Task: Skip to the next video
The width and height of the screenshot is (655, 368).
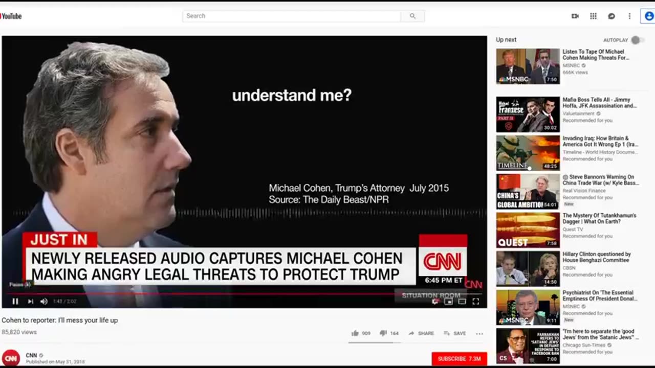Action: coord(31,302)
